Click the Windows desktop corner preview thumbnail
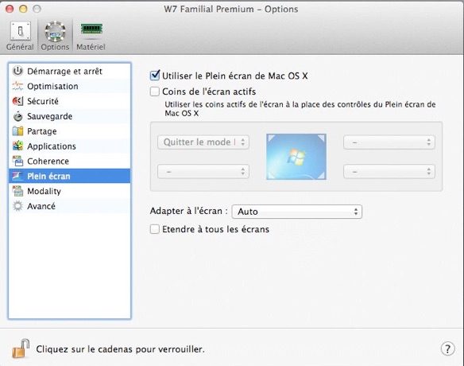 [x=296, y=157]
